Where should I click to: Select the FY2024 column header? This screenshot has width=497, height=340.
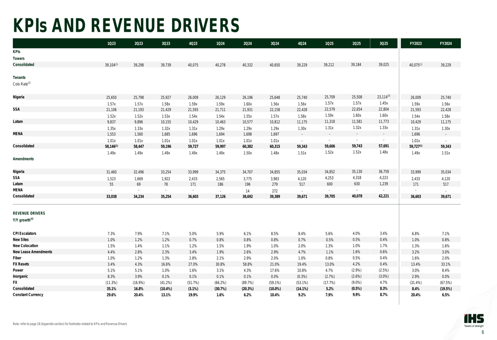click(x=445, y=43)
